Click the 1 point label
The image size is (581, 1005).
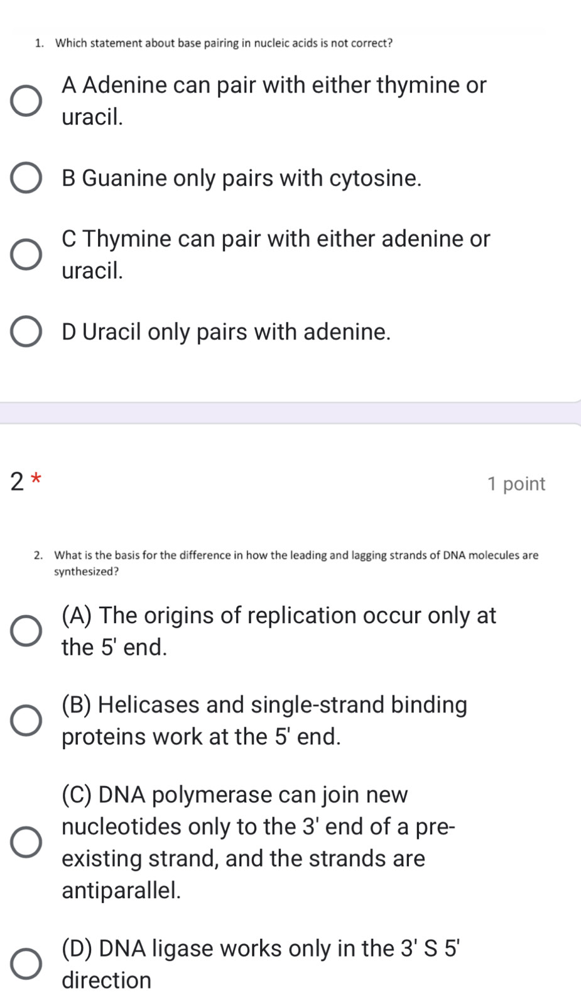[516, 484]
